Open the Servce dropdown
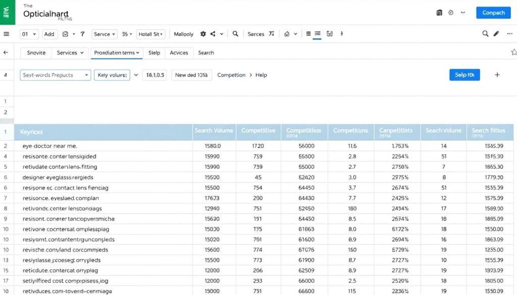The width and height of the screenshot is (517, 295). point(104,34)
